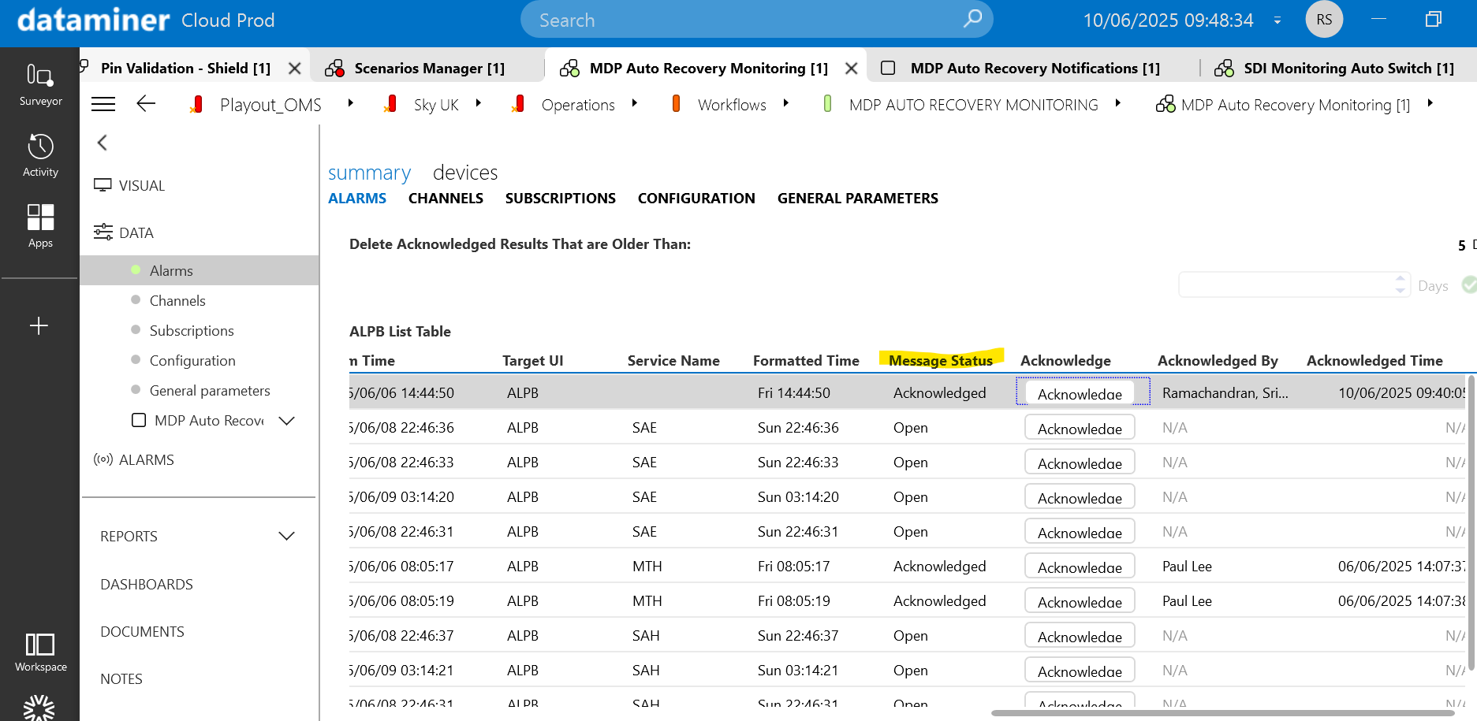1477x721 pixels.
Task: Click the search magnifier icon
Action: (973, 18)
